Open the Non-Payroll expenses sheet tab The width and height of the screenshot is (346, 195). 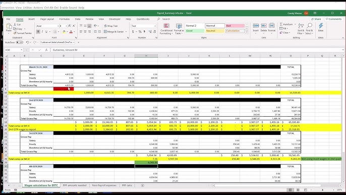tap(104, 185)
